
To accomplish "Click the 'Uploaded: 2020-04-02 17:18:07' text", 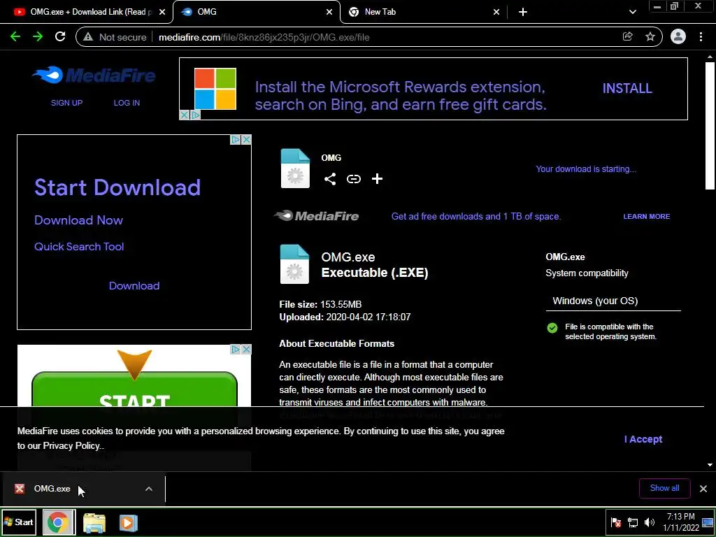I will pyautogui.click(x=345, y=317).
